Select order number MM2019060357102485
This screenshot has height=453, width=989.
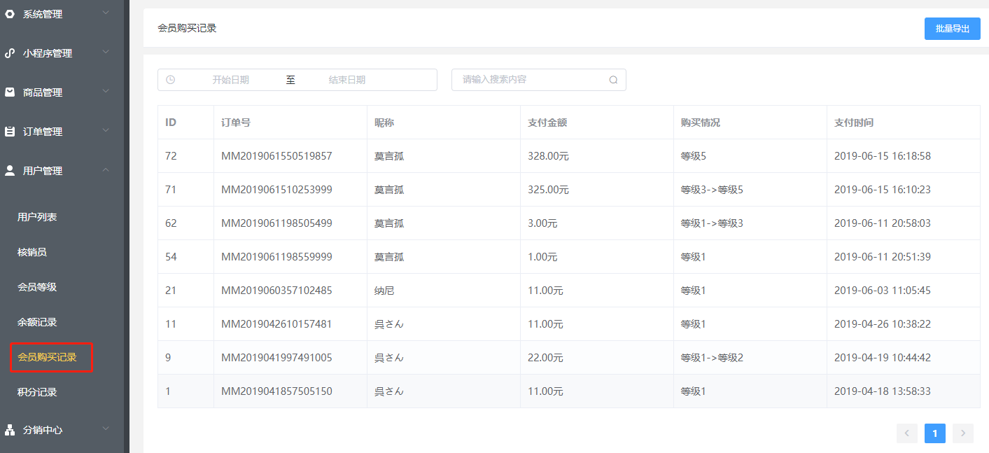pos(276,291)
